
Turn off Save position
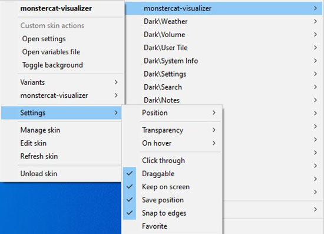click(x=172, y=200)
